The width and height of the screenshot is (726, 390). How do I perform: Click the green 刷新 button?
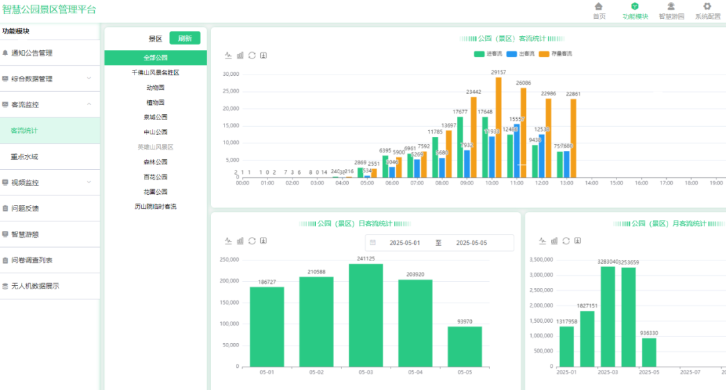click(185, 38)
